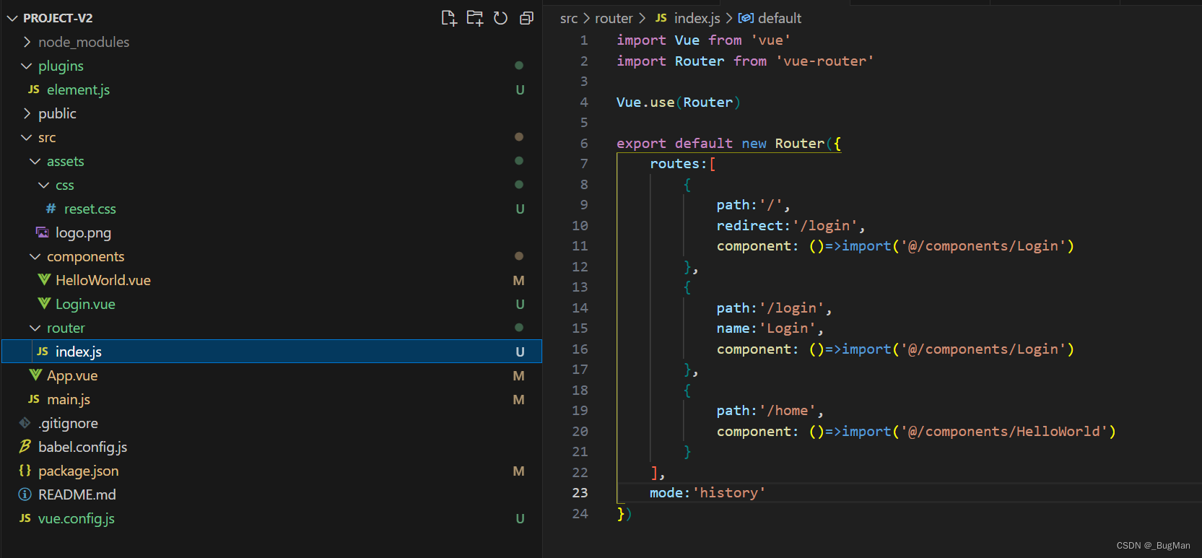The height and width of the screenshot is (558, 1202).
Task: Open main.js file
Action: 69,399
